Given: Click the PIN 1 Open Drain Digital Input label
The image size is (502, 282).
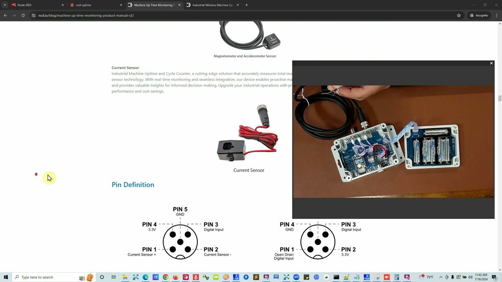Looking at the screenshot, I should (x=284, y=253).
